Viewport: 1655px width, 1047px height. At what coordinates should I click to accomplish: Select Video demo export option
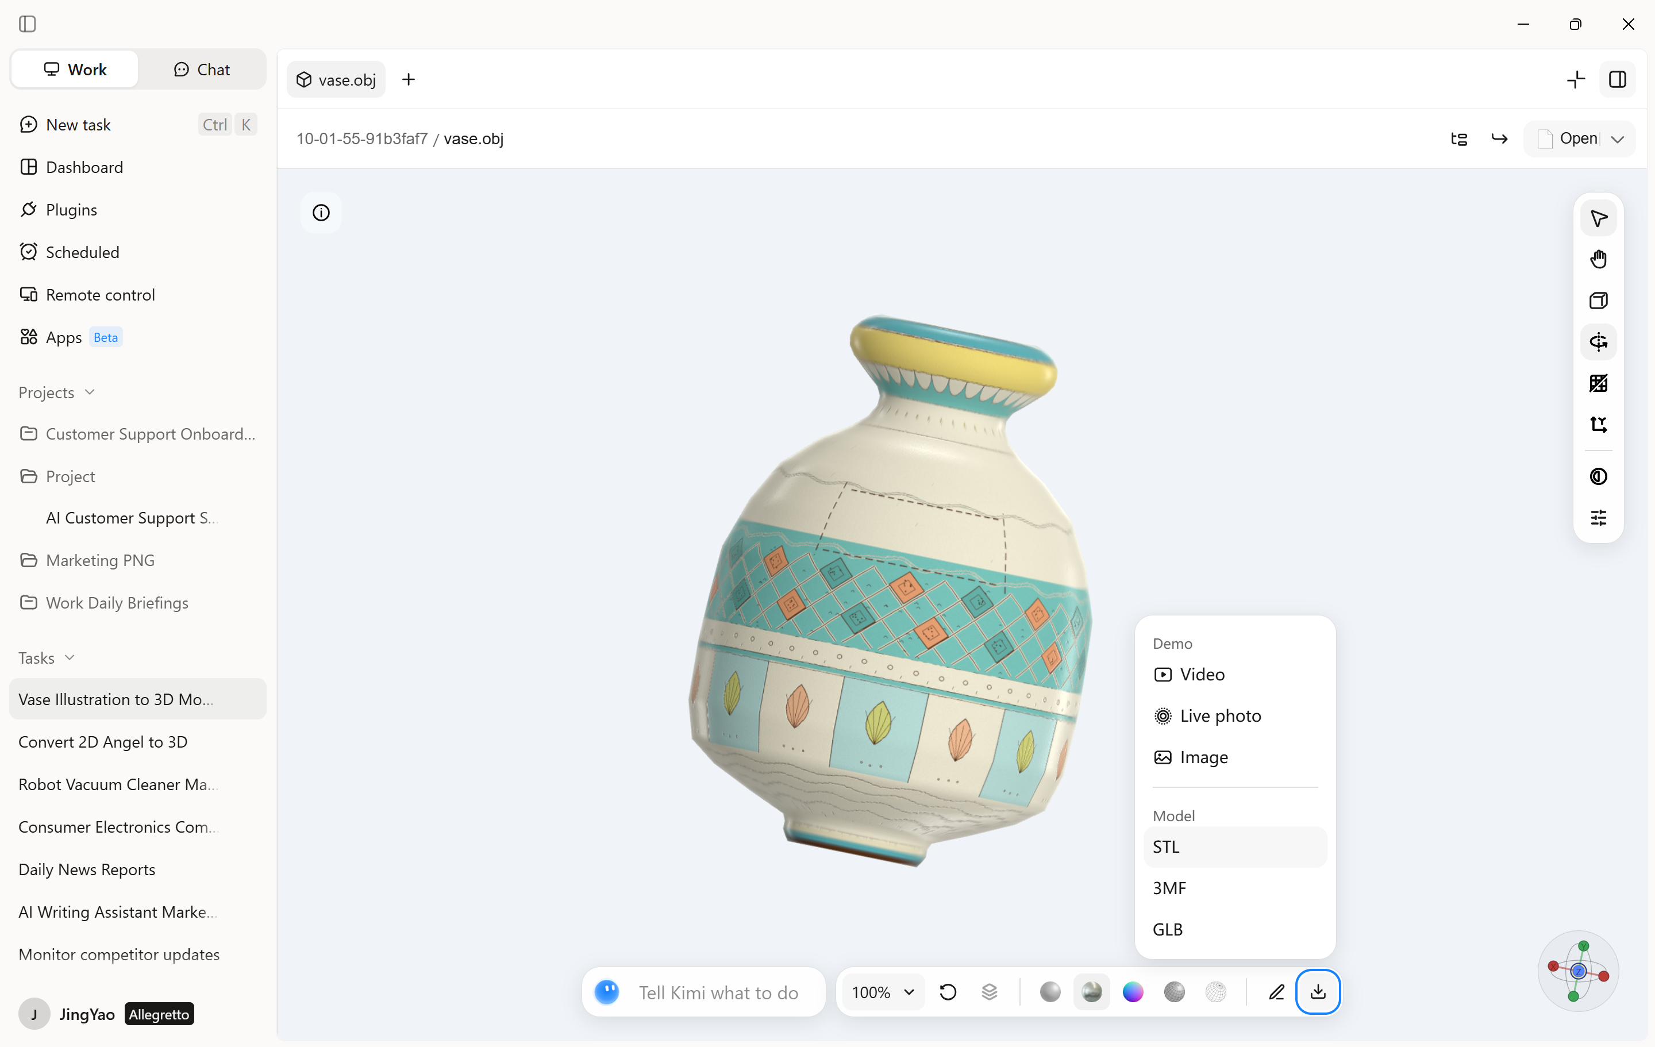click(x=1234, y=675)
